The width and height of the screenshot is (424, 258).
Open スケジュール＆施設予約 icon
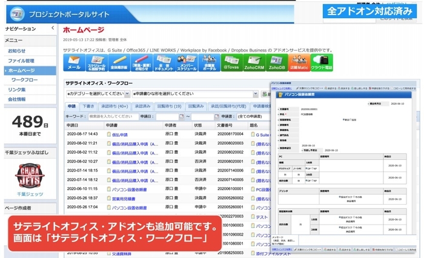click(x=96, y=63)
